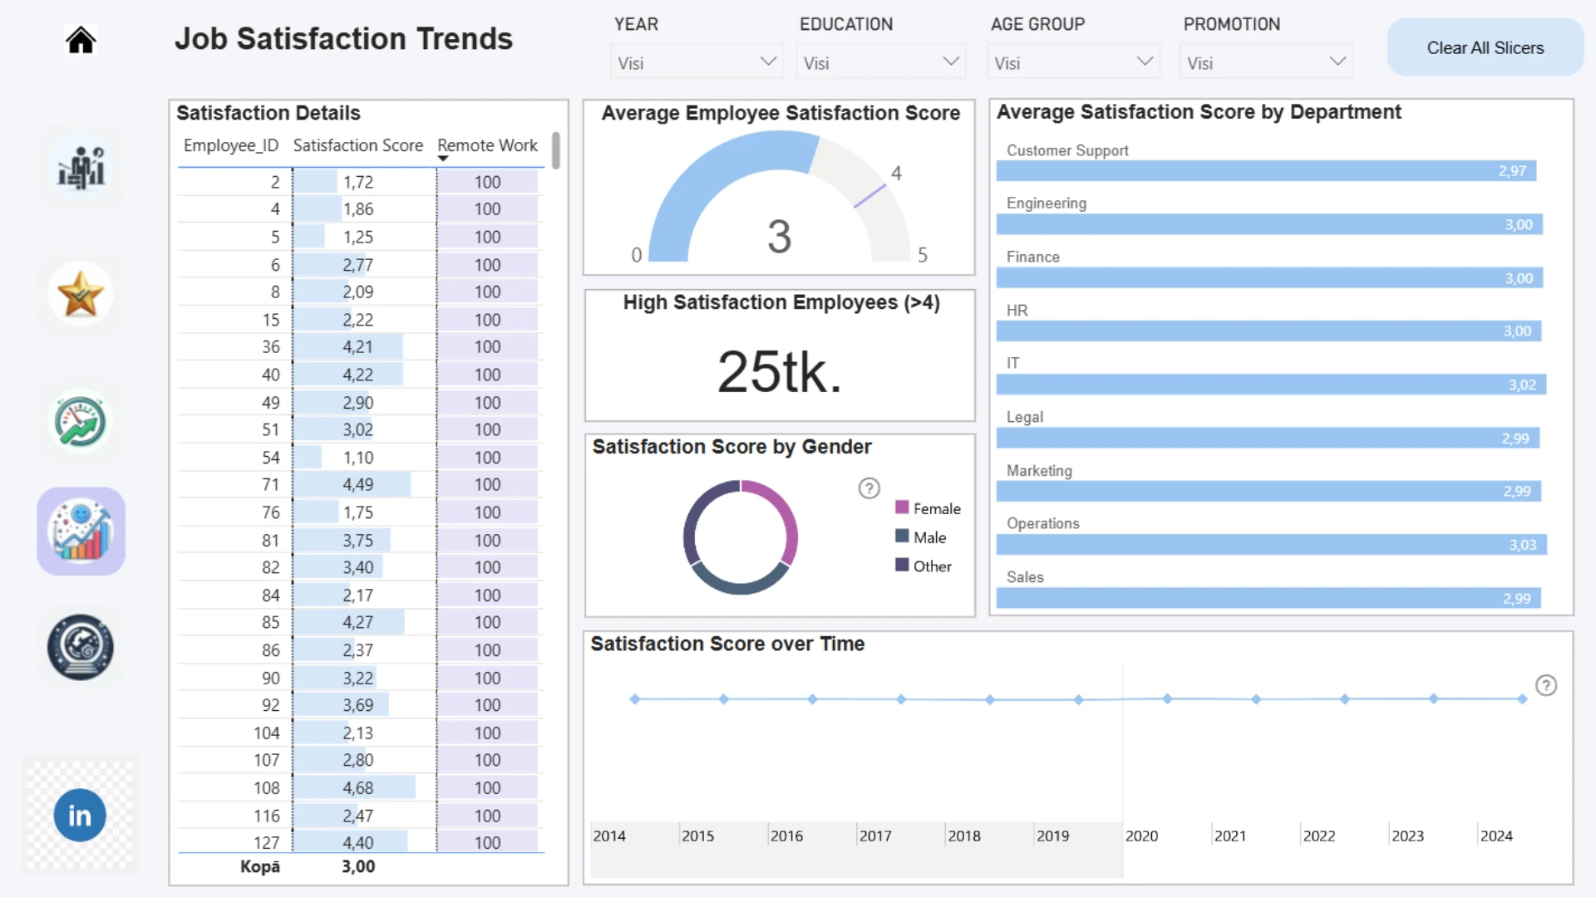Select the table row for Employee_ID 2
Viewport: 1596px width, 897px height.
coord(360,182)
